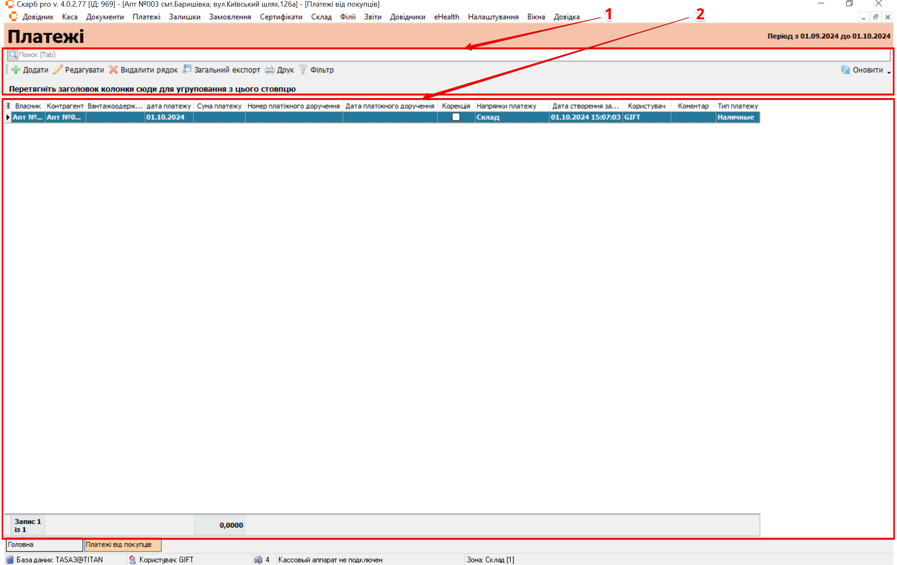Click the Тип платежу column header
This screenshot has height=565, width=897.
(x=738, y=106)
